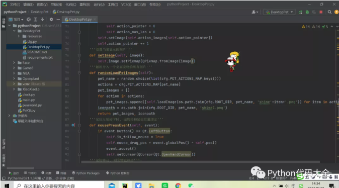Image resolution: width=339 pixels, height=188 pixels.
Task: Click the Chrome icon on the taskbar
Action: coord(178,185)
